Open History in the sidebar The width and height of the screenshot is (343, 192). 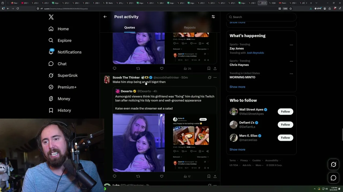59,110
